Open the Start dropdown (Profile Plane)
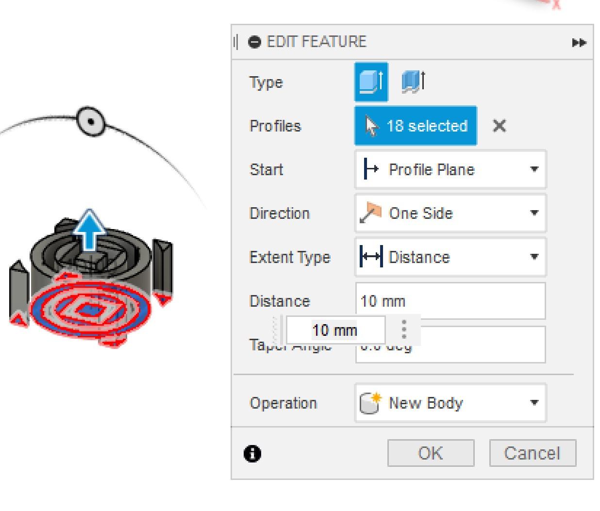The width and height of the screenshot is (600, 511). click(x=450, y=169)
